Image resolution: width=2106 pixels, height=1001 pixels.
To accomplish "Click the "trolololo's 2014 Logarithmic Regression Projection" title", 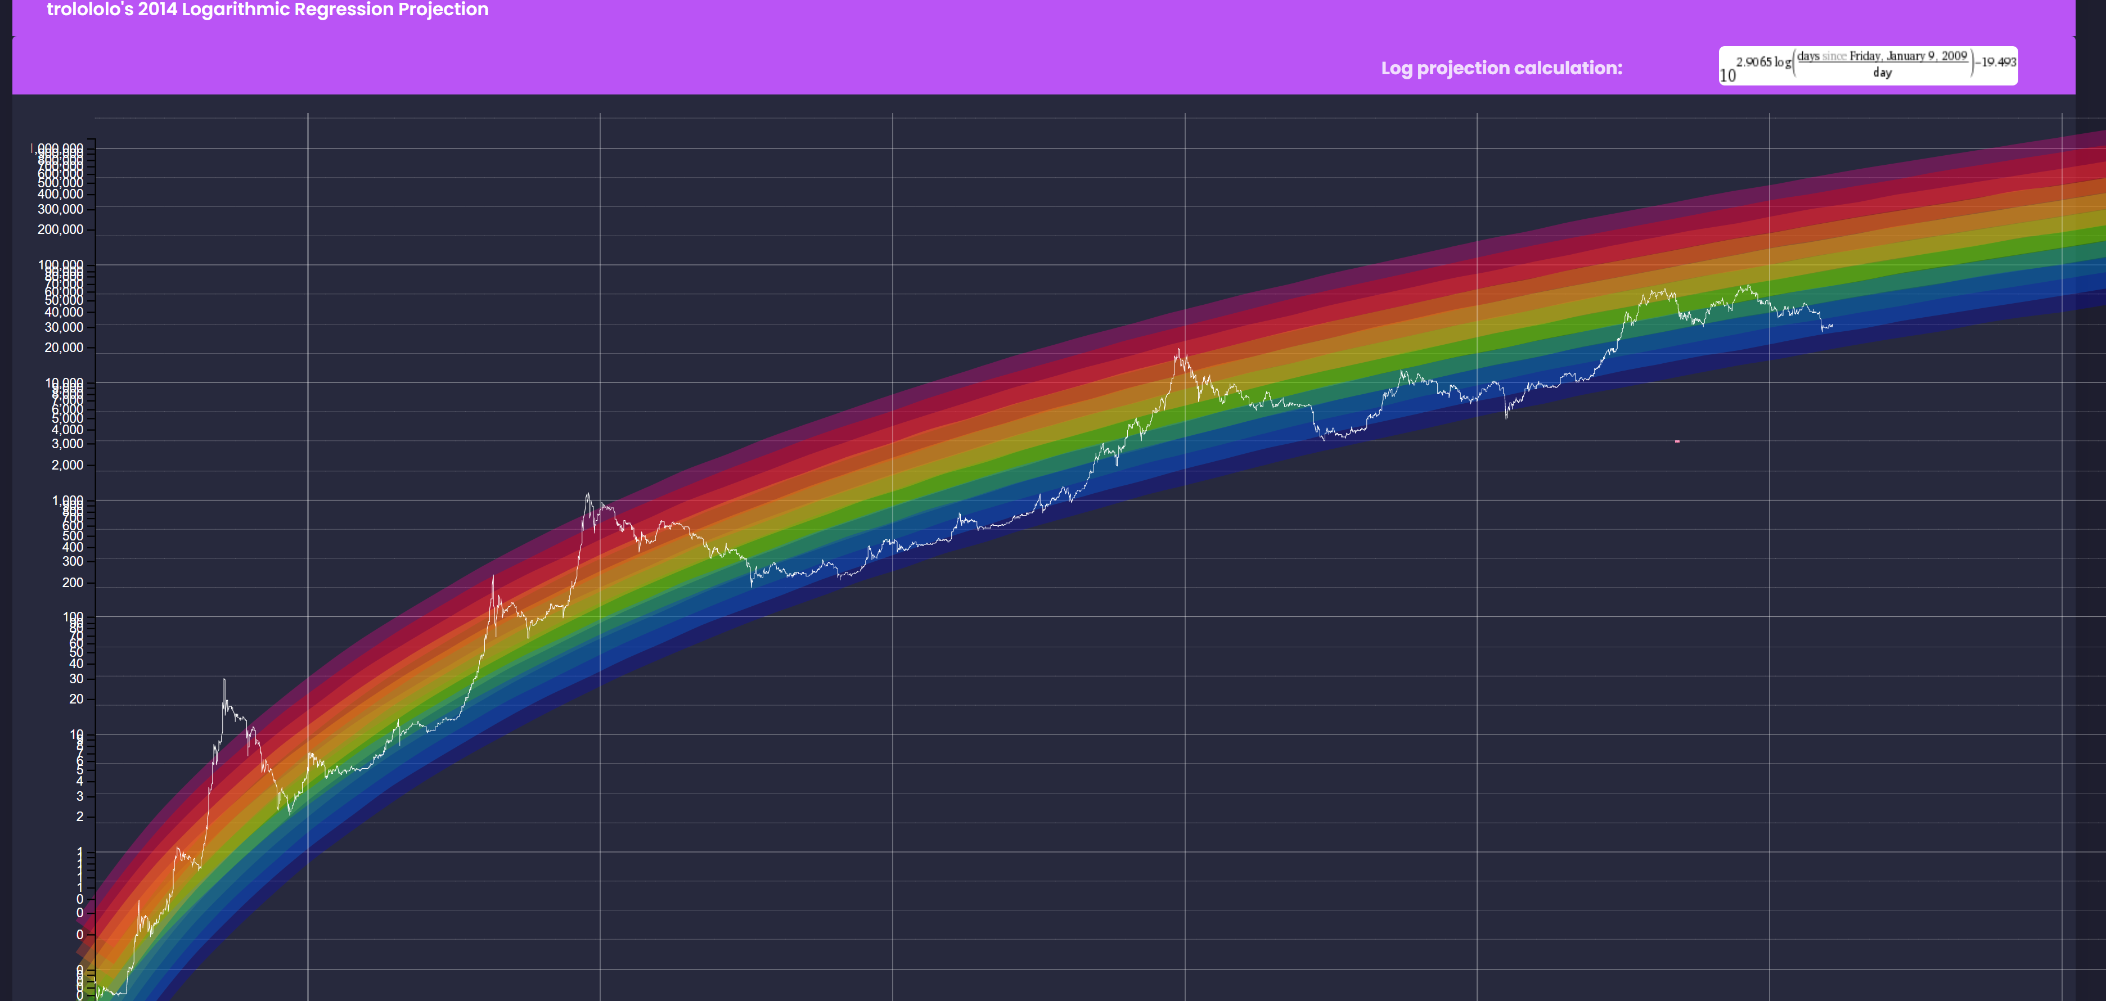I will click(x=267, y=9).
